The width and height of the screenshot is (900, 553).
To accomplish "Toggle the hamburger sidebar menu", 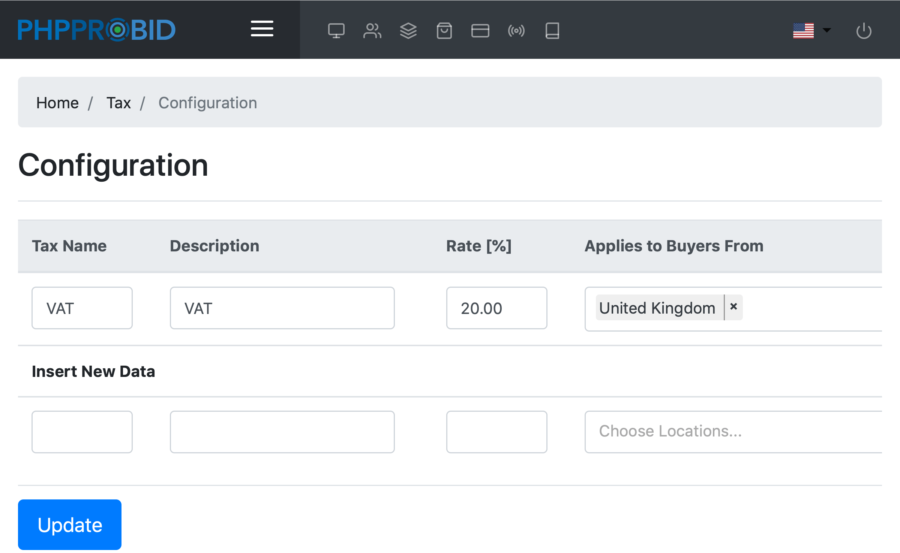I will point(262,29).
